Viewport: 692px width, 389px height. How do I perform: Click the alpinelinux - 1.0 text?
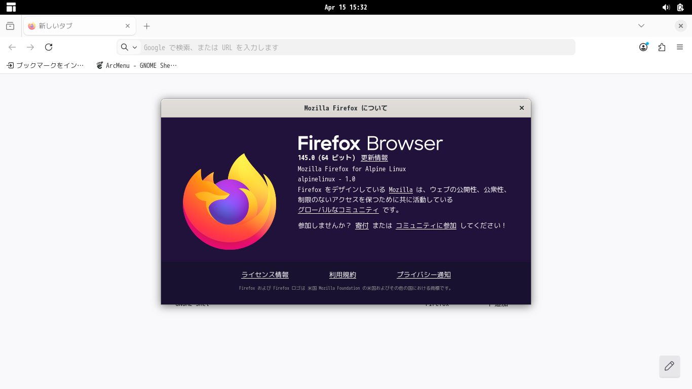[x=326, y=179]
